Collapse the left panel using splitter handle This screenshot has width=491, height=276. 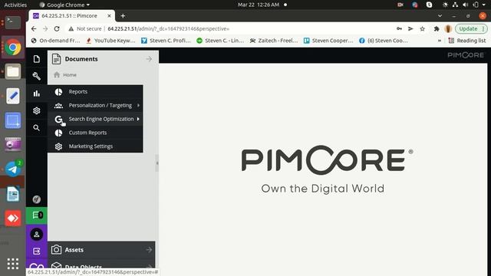pos(157,163)
